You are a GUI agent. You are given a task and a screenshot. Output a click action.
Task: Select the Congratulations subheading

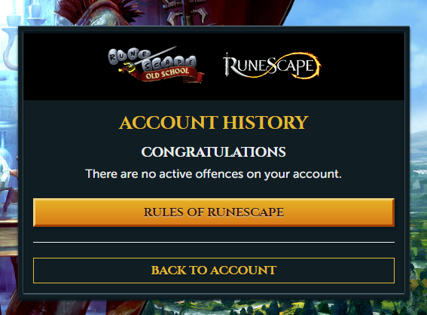(x=214, y=151)
